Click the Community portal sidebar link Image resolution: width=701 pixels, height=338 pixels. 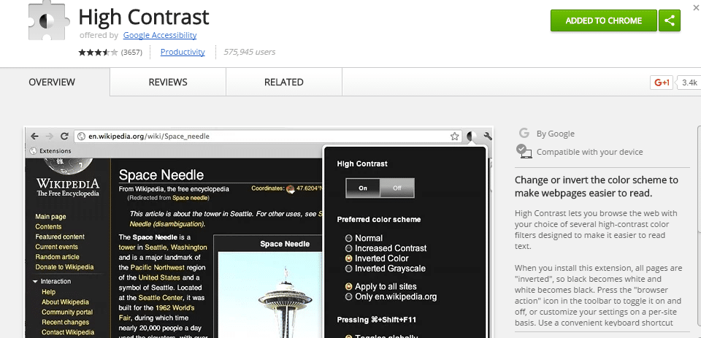coord(67,312)
